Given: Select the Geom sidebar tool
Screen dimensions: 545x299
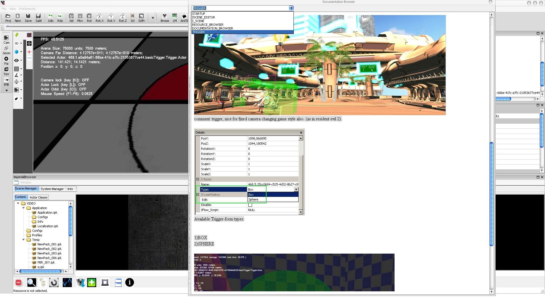Looking at the screenshot, I should (x=6, y=50).
